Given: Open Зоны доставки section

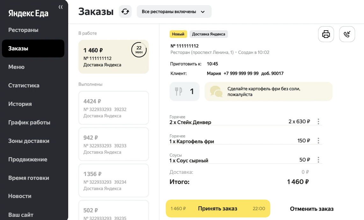Looking at the screenshot, I should click(x=29, y=141).
